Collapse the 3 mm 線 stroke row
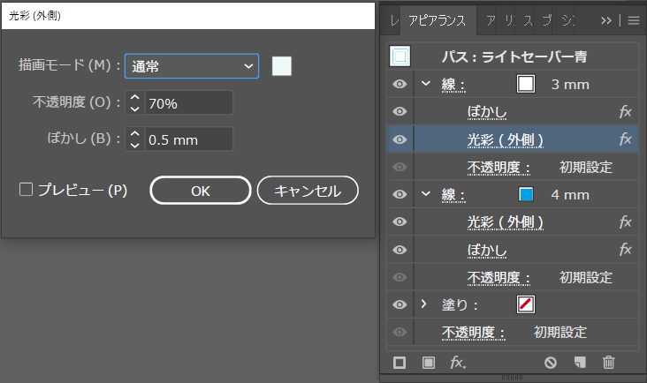647x383 pixels. click(x=426, y=84)
